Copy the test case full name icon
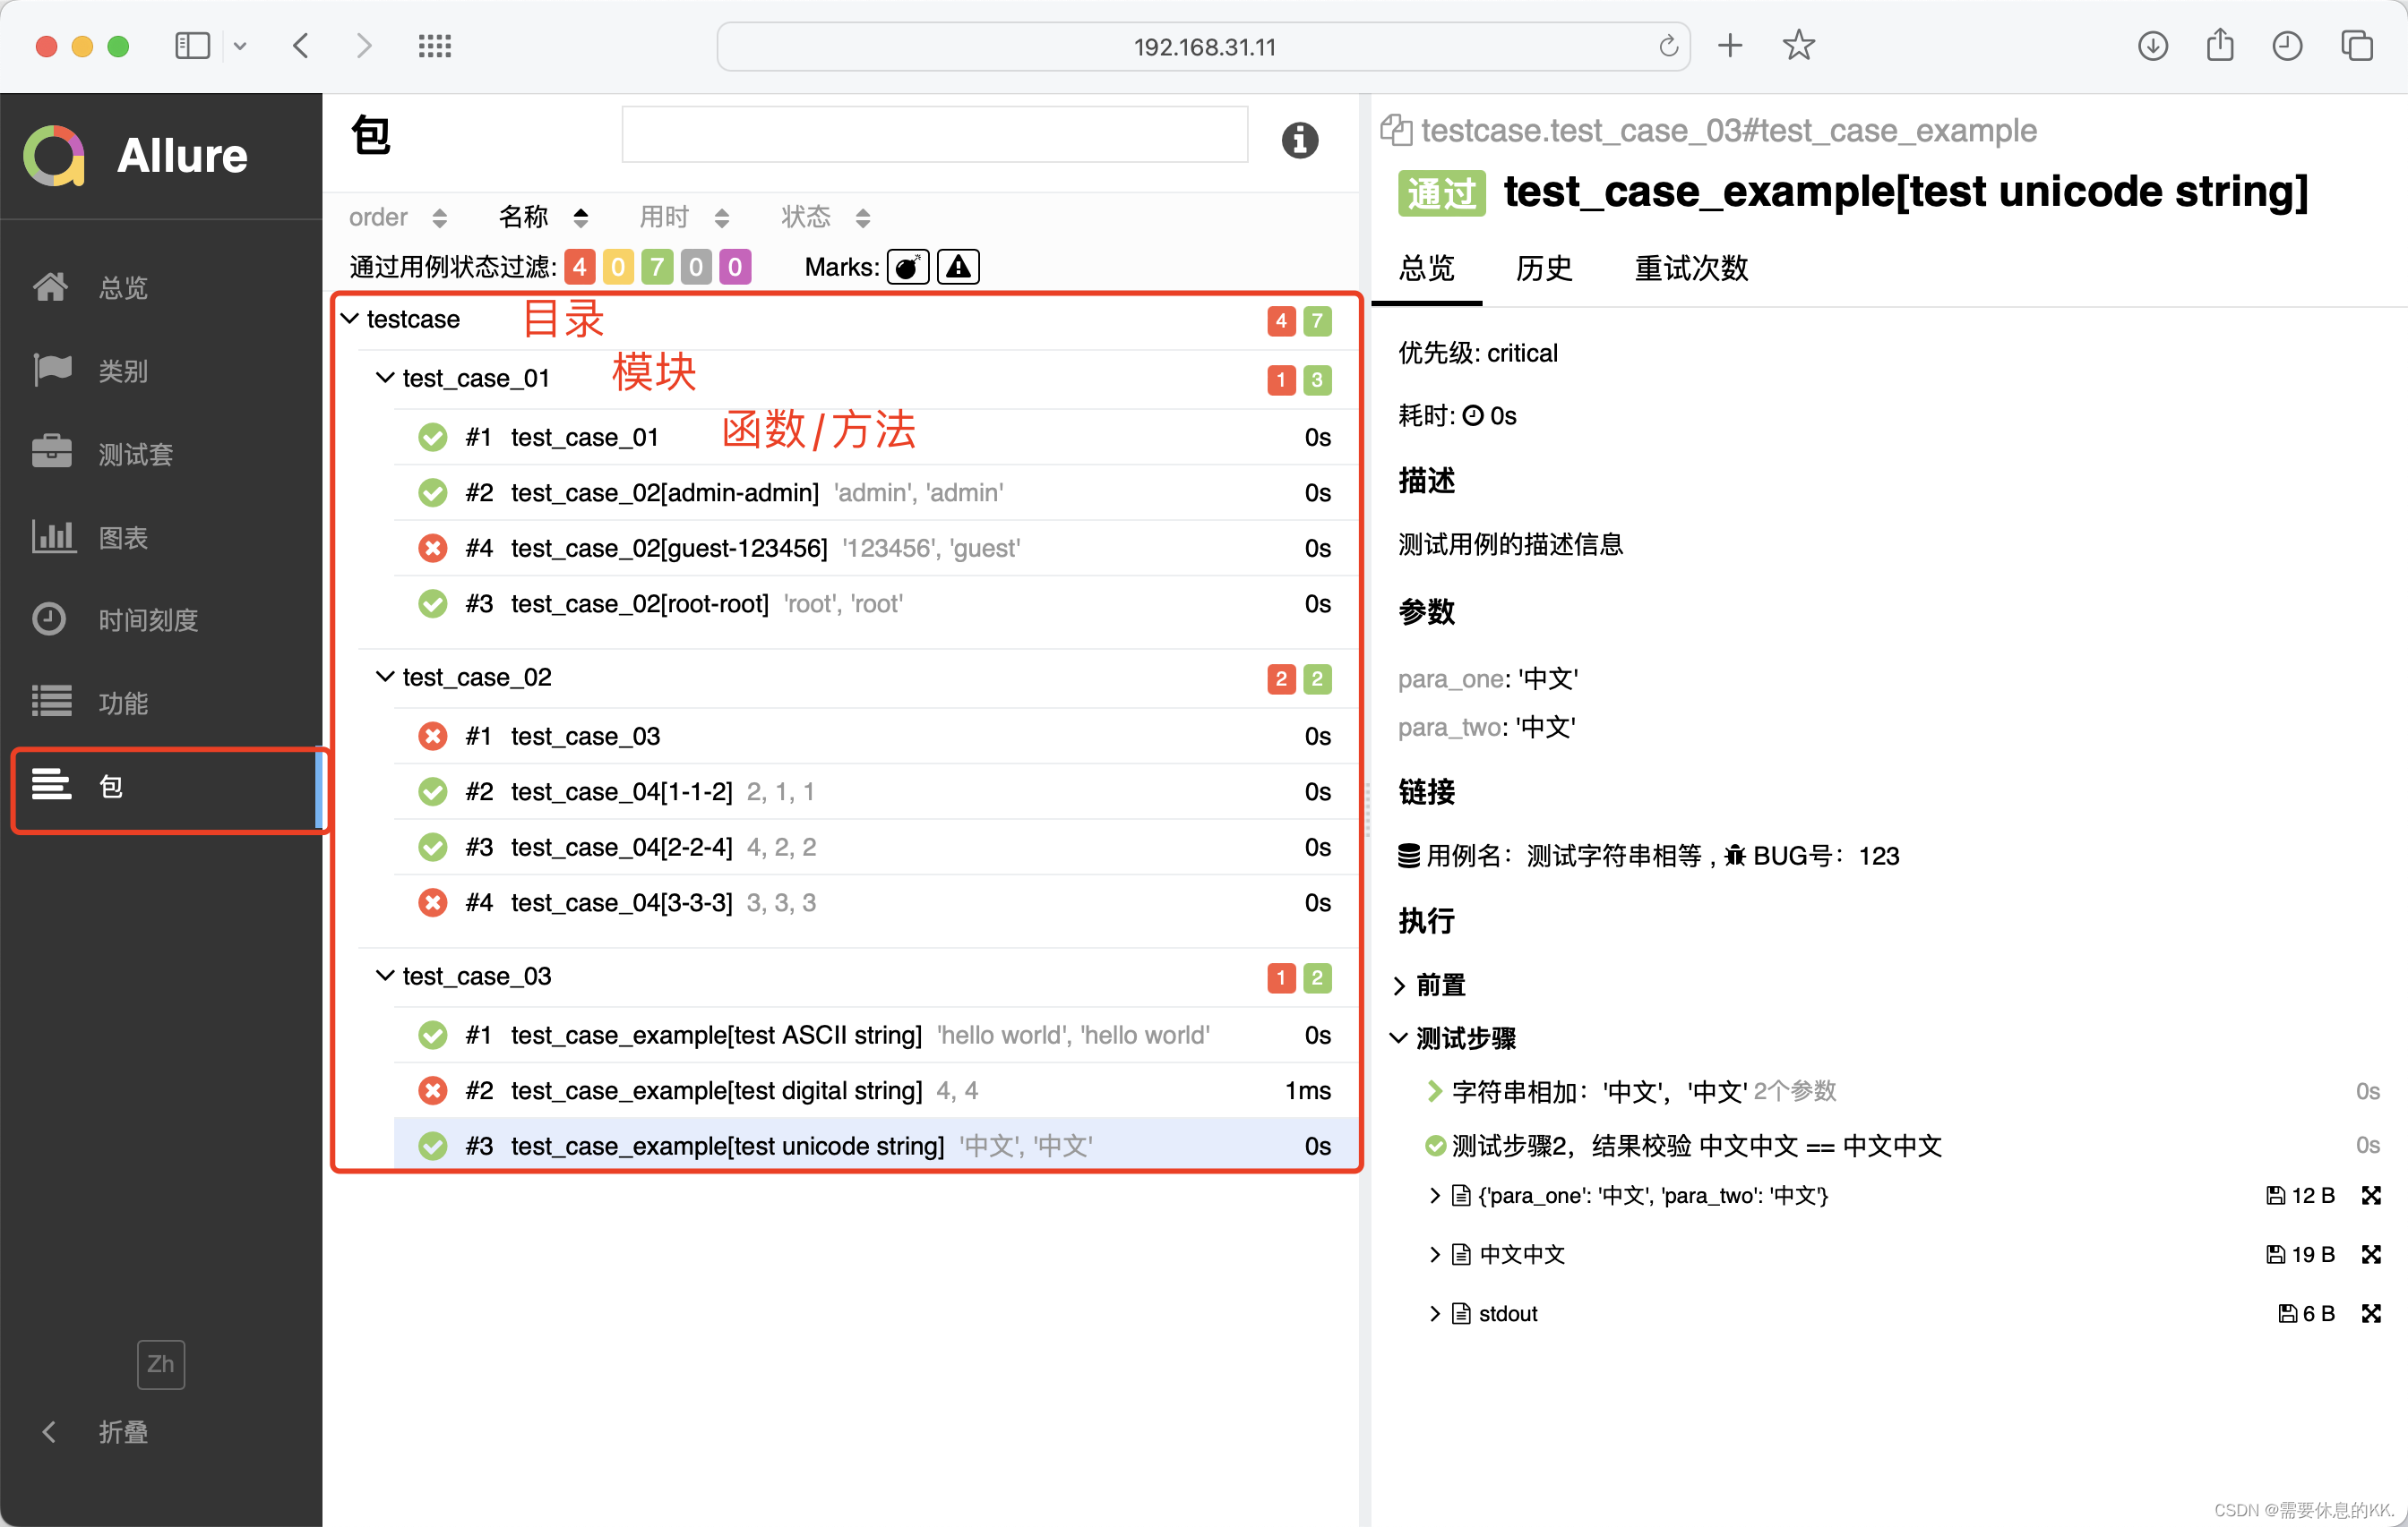This screenshot has width=2408, height=1527. [1395, 131]
